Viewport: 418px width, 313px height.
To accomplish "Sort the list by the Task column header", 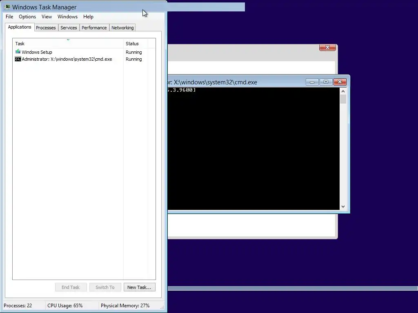I will (68, 43).
